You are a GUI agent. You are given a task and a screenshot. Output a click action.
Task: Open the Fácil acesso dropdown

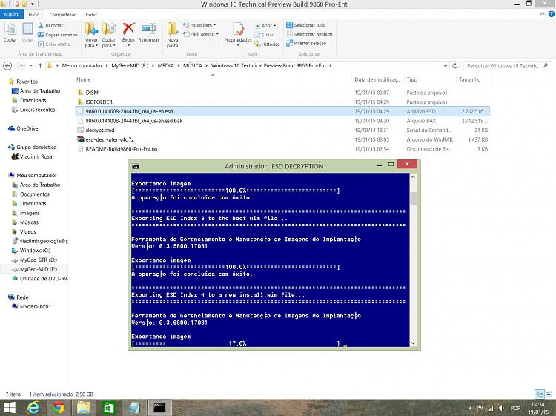pyautogui.click(x=201, y=34)
